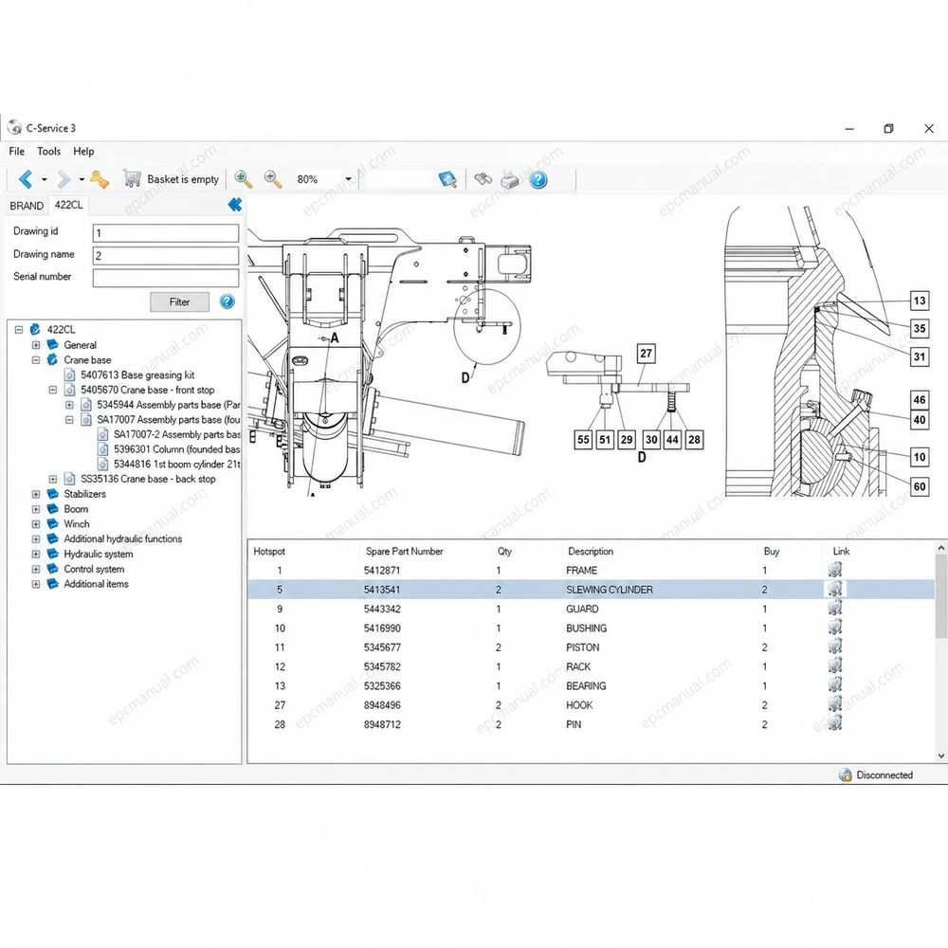The image size is (948, 948).
Task: Click the keys login icon
Action: tap(100, 179)
